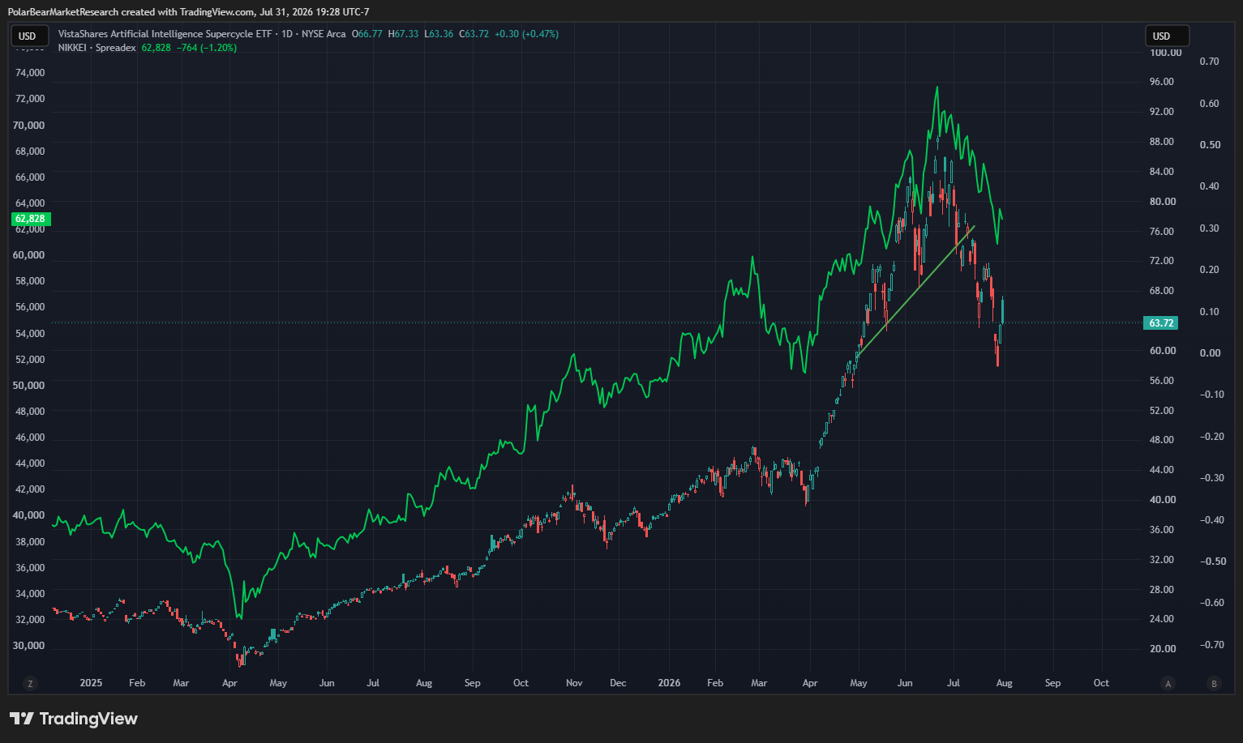
Task: Click the 80.00 level on right scale
Action: (x=1162, y=202)
